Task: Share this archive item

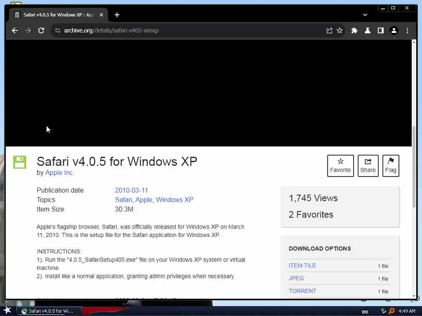Action: coord(368,166)
